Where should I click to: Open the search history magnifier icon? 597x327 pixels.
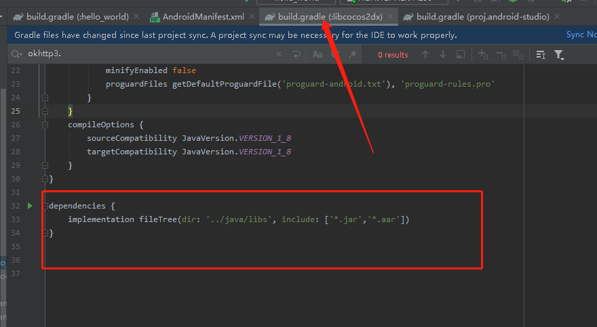click(17, 54)
